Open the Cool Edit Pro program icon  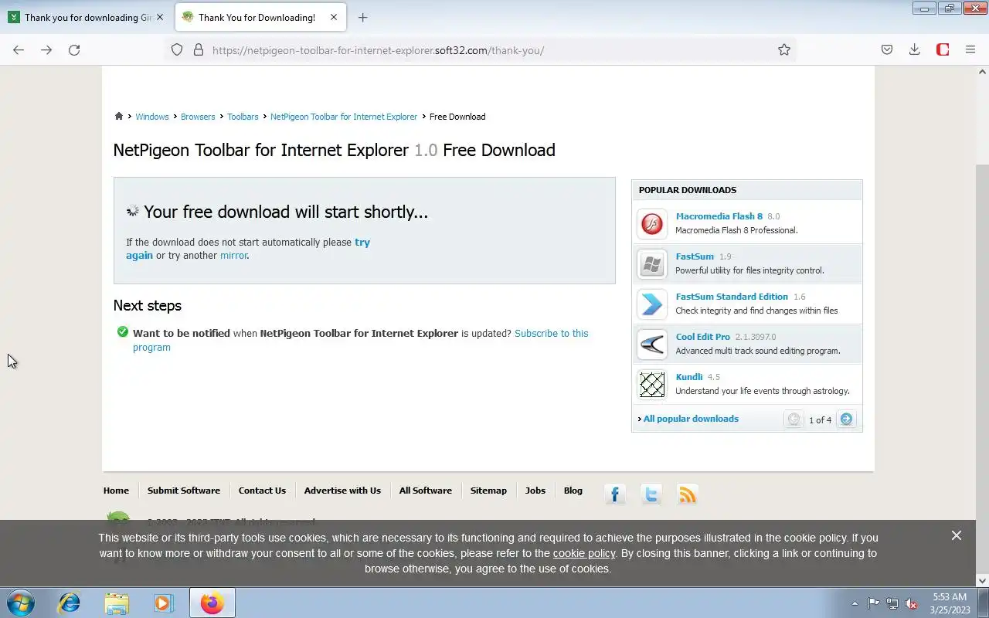click(x=652, y=345)
